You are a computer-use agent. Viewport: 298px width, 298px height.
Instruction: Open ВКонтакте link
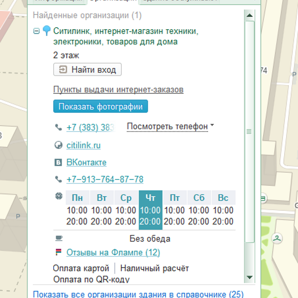click(x=86, y=162)
